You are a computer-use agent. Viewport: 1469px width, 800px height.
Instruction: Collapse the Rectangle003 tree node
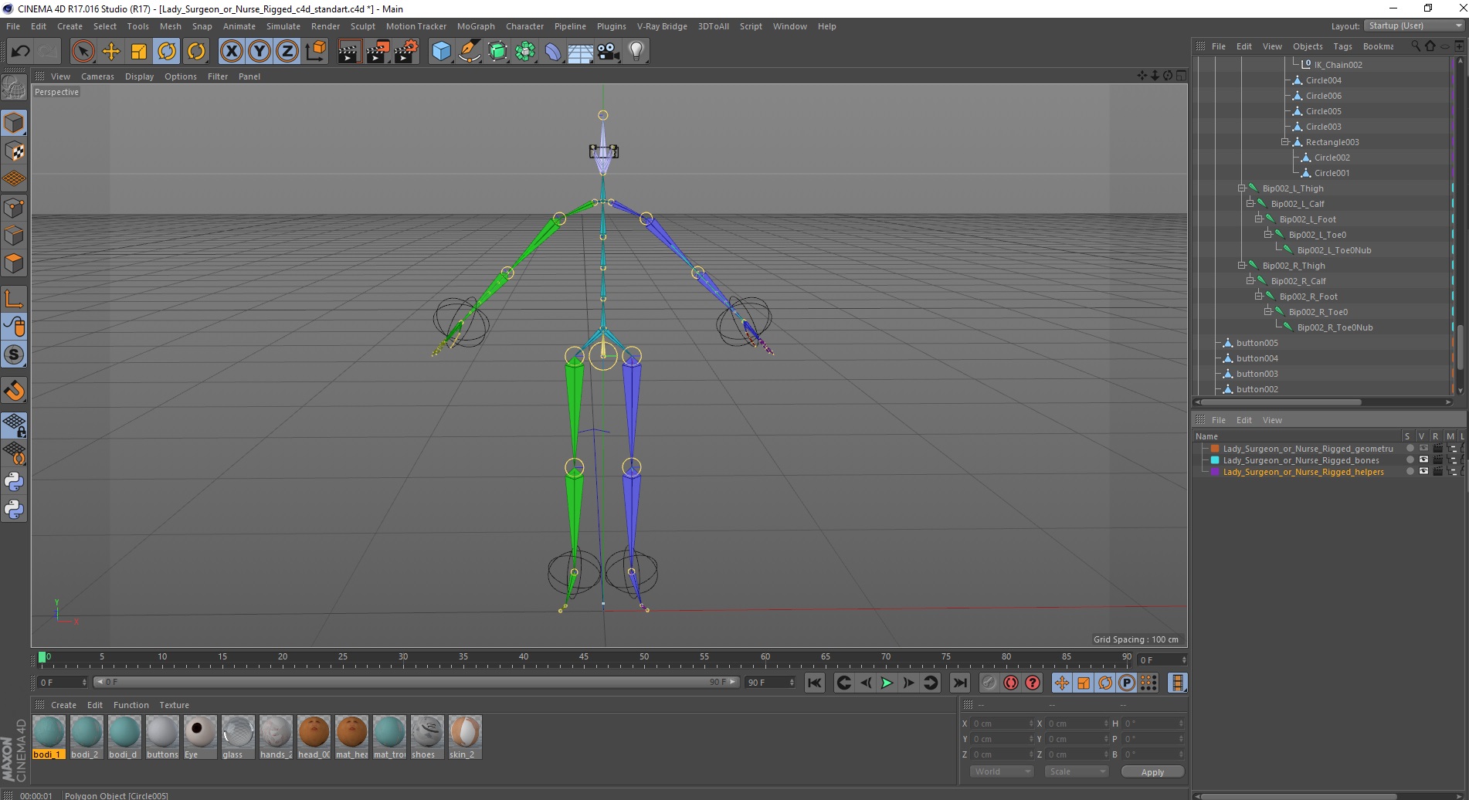click(x=1284, y=142)
